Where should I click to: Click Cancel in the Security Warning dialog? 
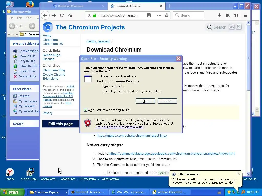167,101
